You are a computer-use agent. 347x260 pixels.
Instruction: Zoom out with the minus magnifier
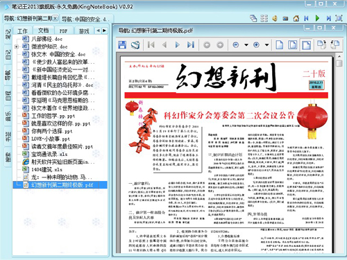coord(236,45)
